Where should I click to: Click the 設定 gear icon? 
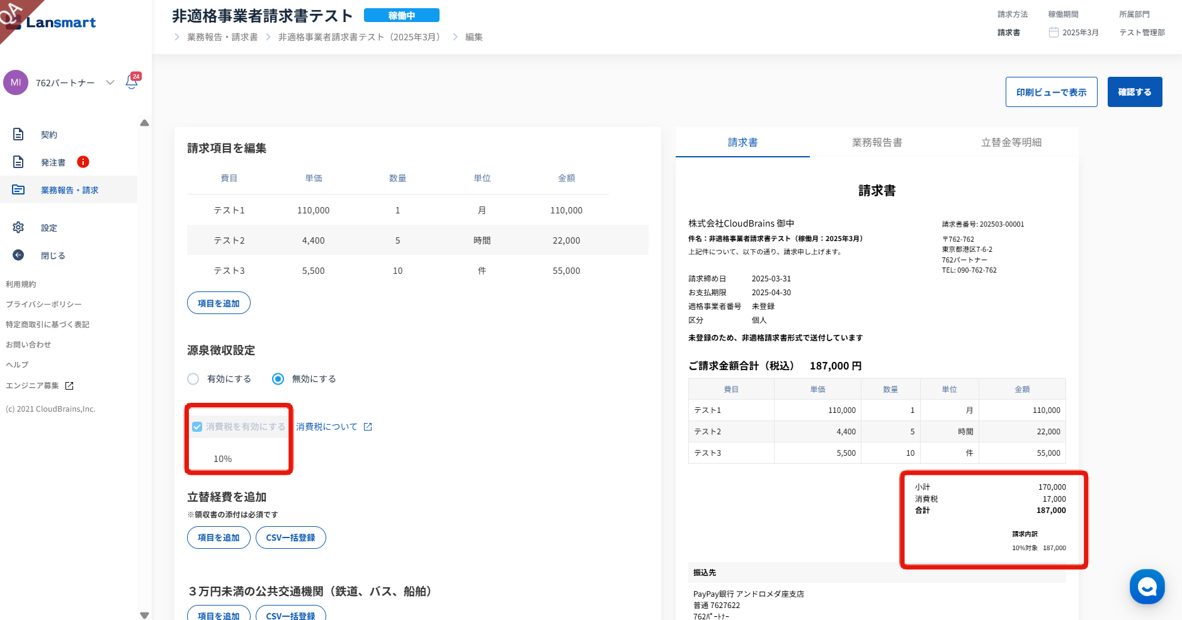coord(18,227)
